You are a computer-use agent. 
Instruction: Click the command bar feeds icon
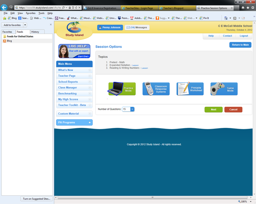pos(235,18)
